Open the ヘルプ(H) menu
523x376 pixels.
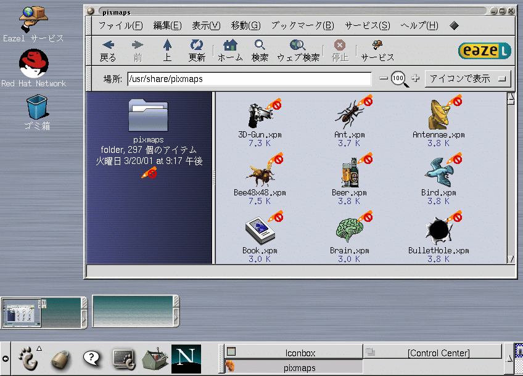(x=419, y=25)
